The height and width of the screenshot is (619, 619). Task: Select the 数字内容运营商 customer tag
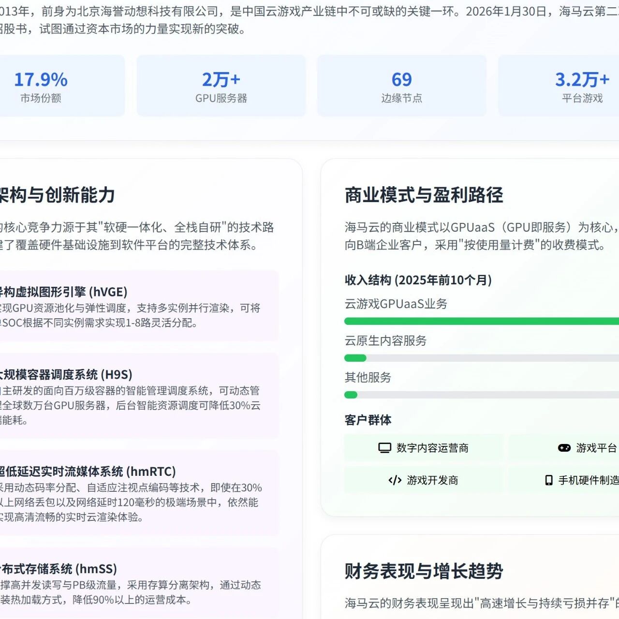tap(424, 448)
